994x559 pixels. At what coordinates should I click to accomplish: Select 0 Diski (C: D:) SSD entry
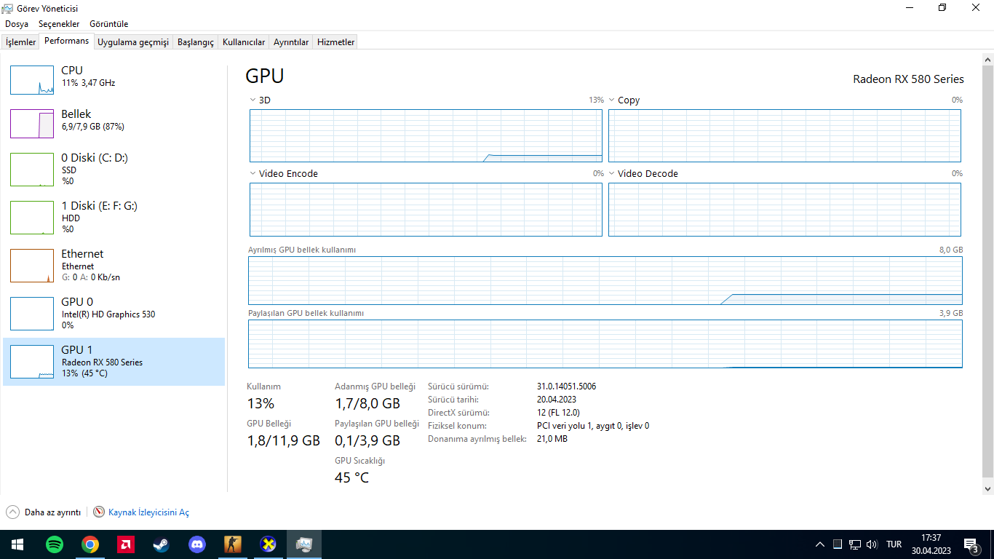point(114,169)
